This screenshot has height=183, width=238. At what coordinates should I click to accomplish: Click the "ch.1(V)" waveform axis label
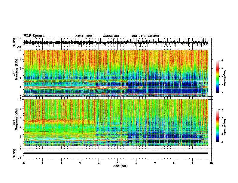[x=14, y=42]
